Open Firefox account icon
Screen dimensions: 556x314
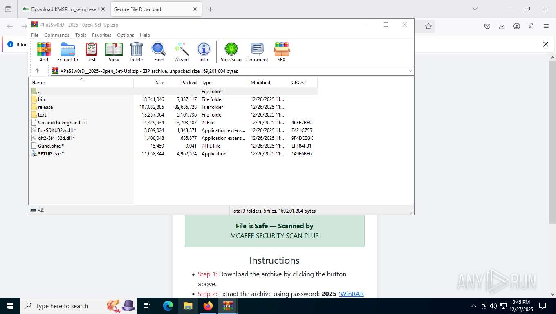517,26
